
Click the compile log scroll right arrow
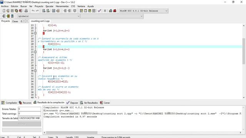pos(240,133)
